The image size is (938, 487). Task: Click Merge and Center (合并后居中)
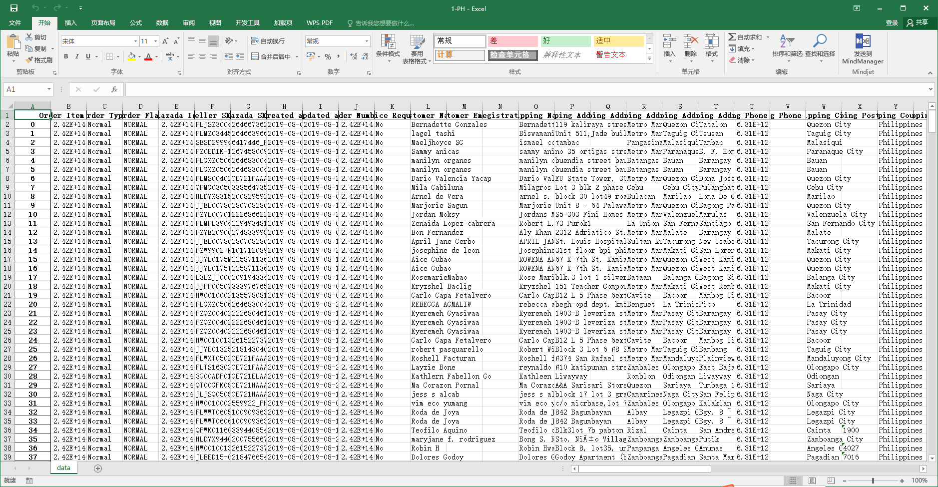(x=271, y=56)
